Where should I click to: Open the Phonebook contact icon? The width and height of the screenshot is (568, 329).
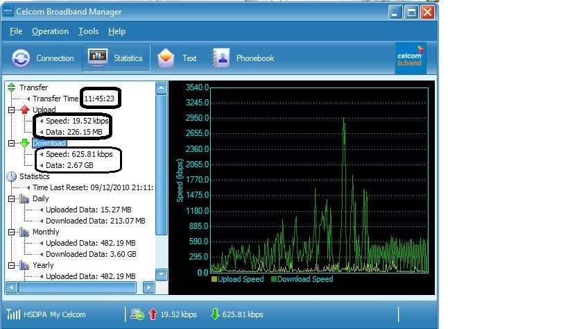point(221,58)
